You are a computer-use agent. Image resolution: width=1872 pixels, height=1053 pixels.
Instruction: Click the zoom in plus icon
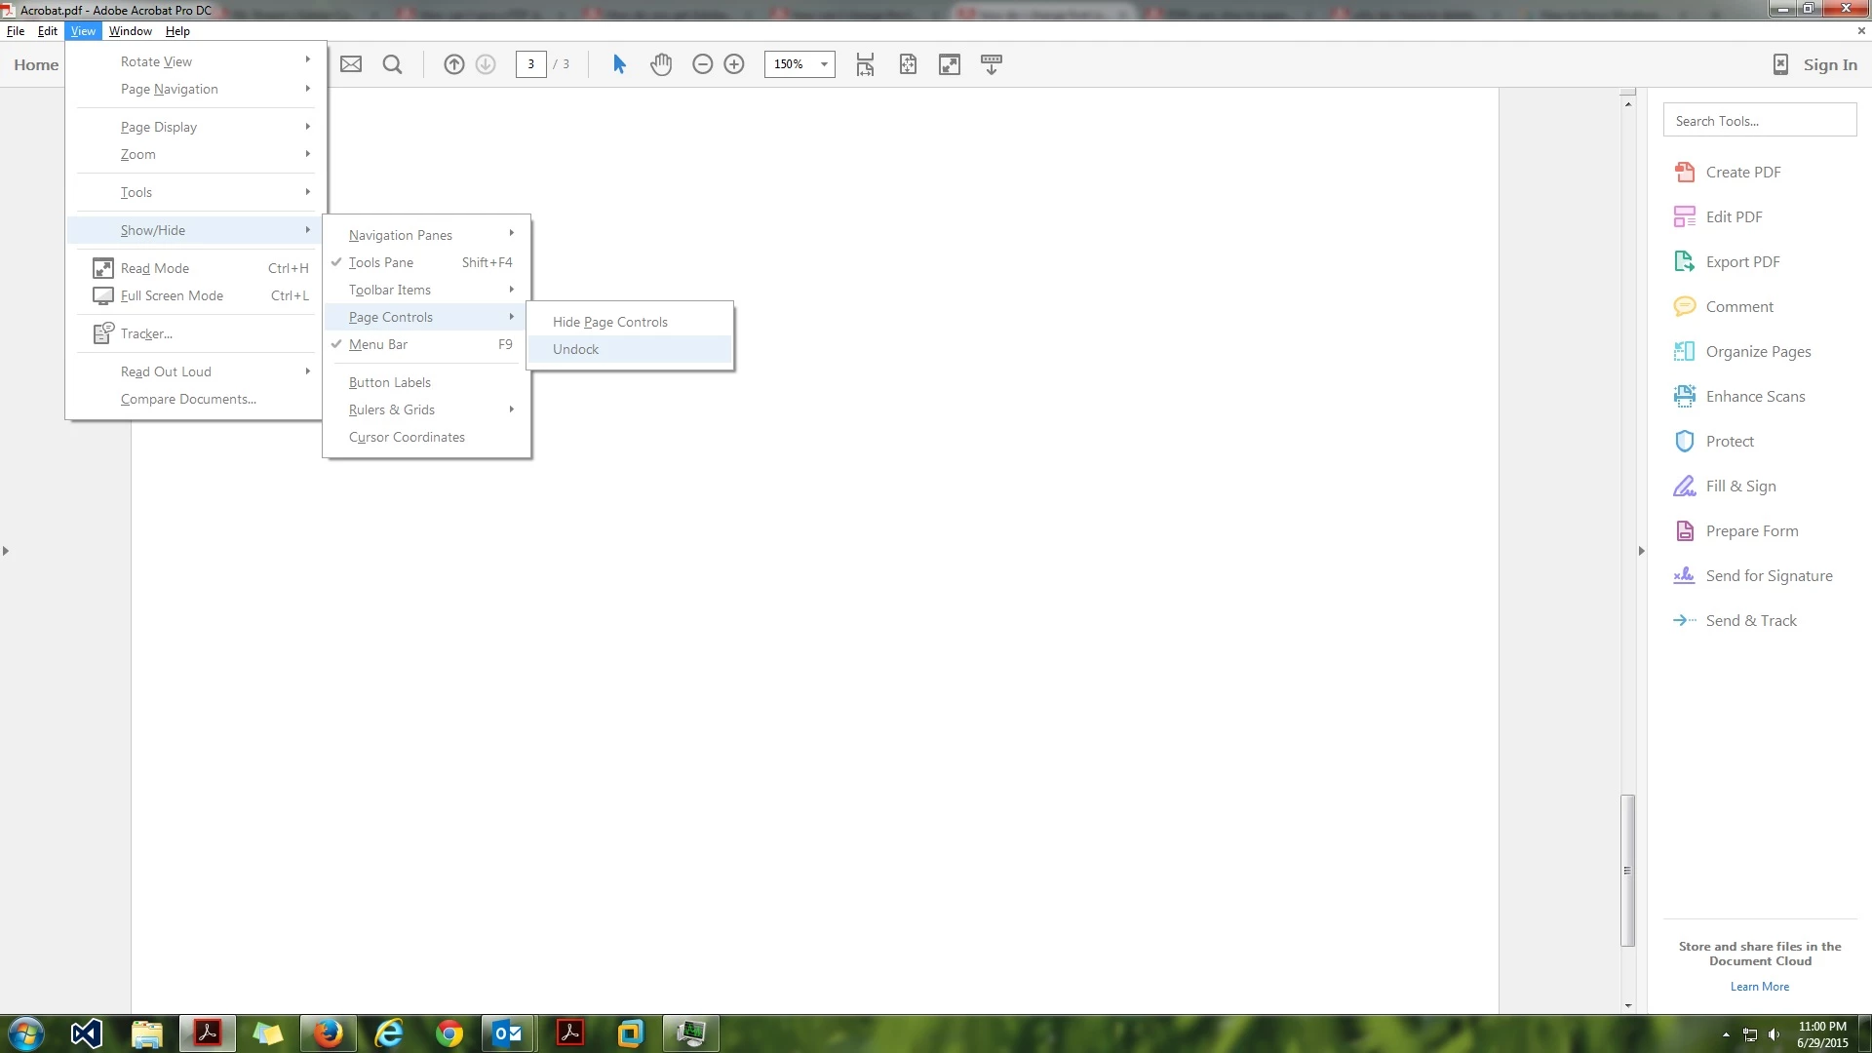[x=734, y=64]
